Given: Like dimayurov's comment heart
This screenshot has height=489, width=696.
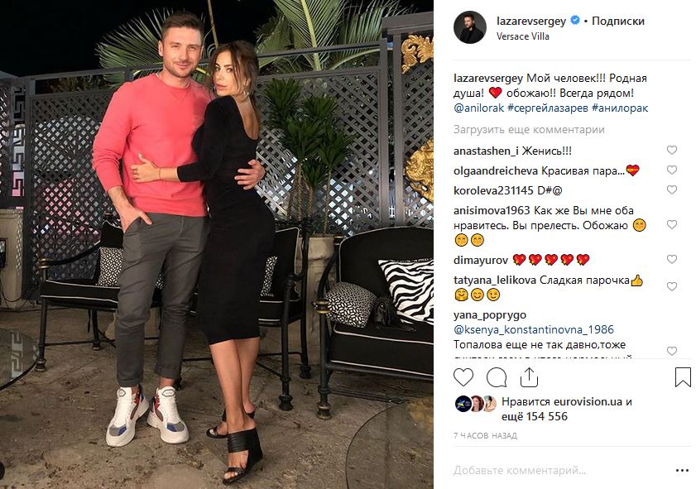Looking at the screenshot, I should pyautogui.click(x=672, y=259).
